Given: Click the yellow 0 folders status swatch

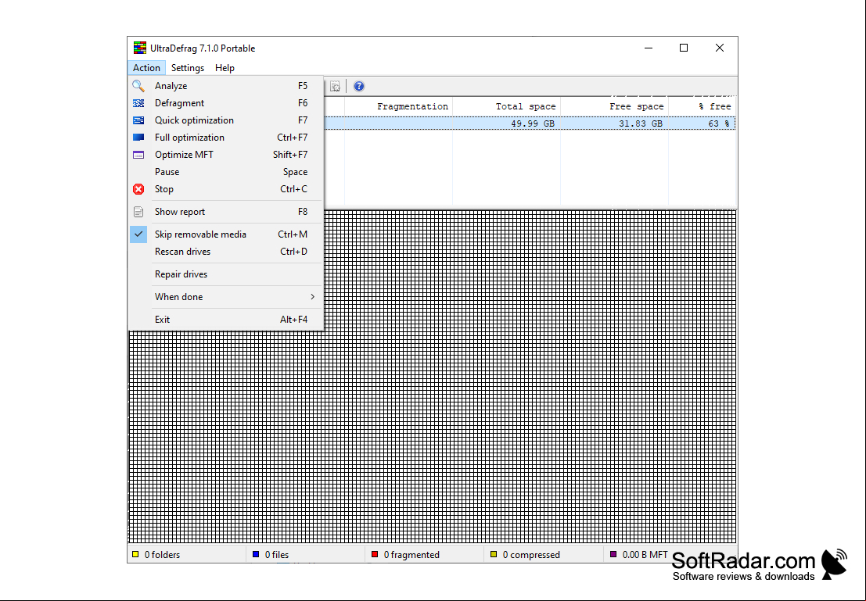Looking at the screenshot, I should (x=135, y=554).
